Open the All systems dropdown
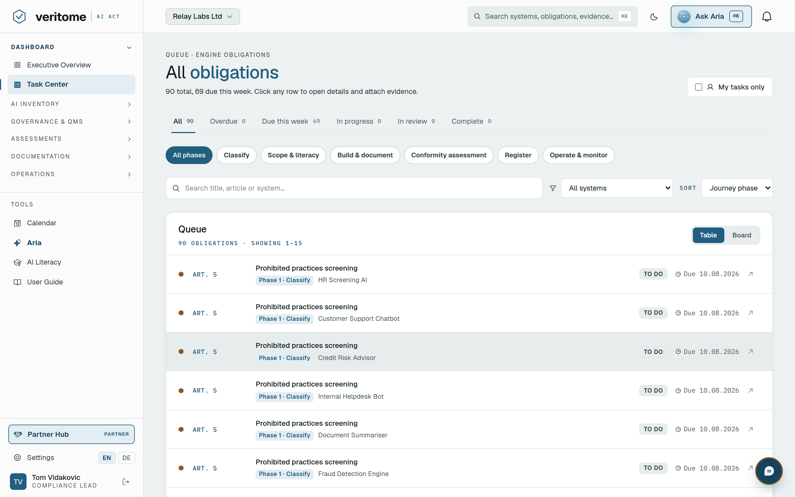This screenshot has width=795, height=497. [617, 188]
